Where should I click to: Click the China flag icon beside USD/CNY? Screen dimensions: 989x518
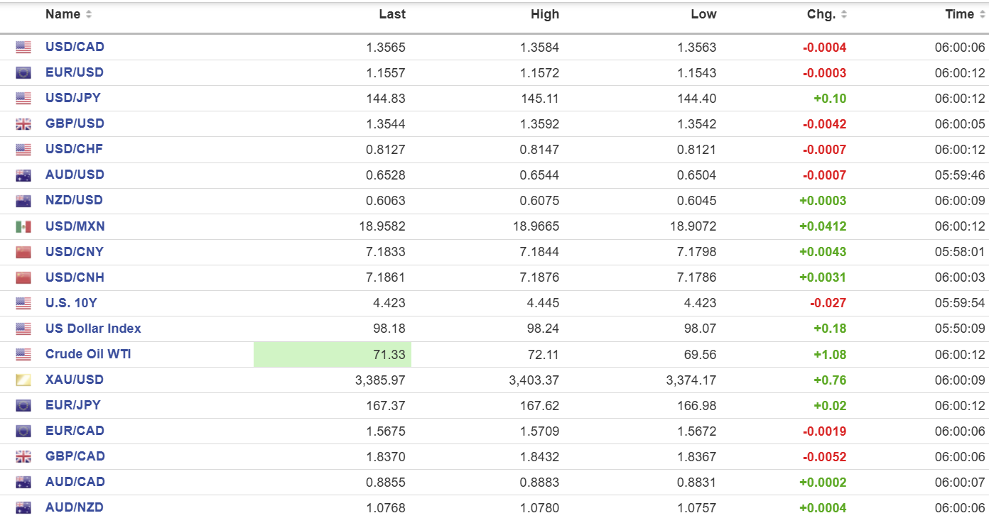tap(23, 253)
